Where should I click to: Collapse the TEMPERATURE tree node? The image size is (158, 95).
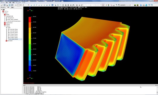point(5,16)
